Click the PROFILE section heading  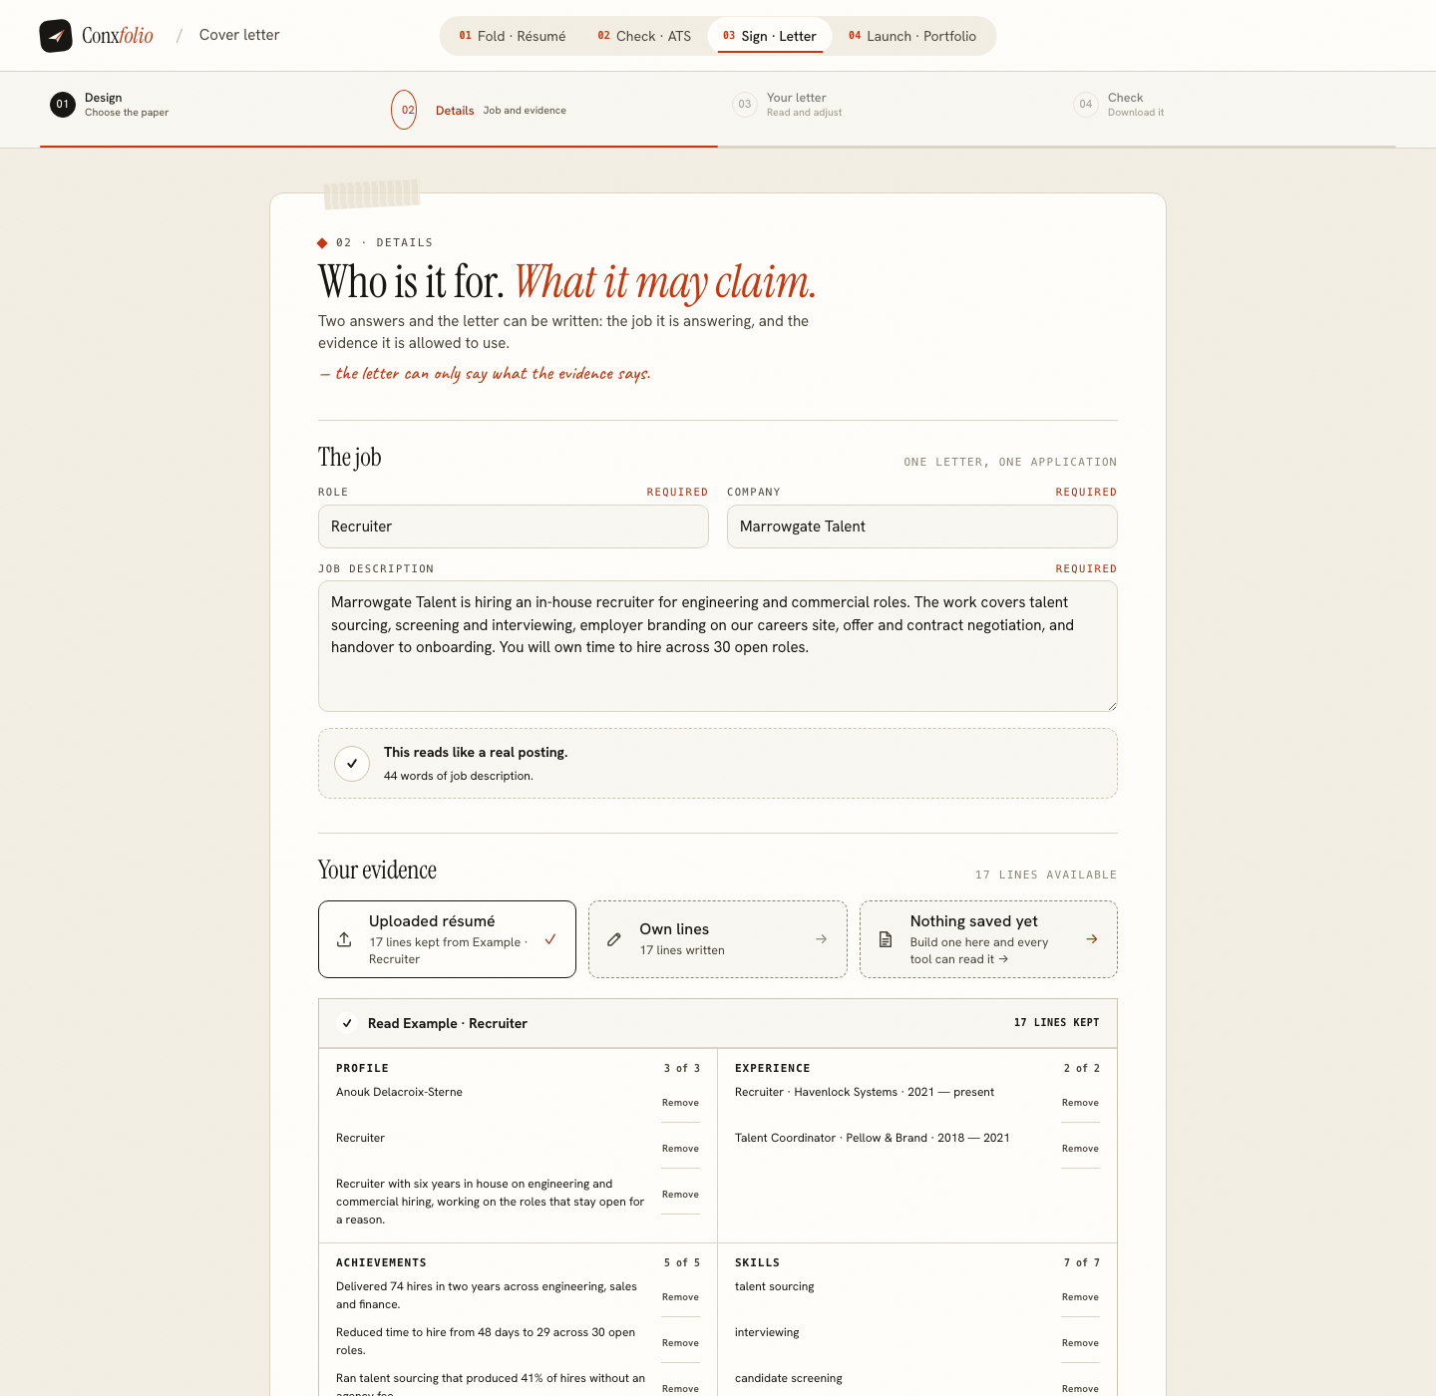362,1068
